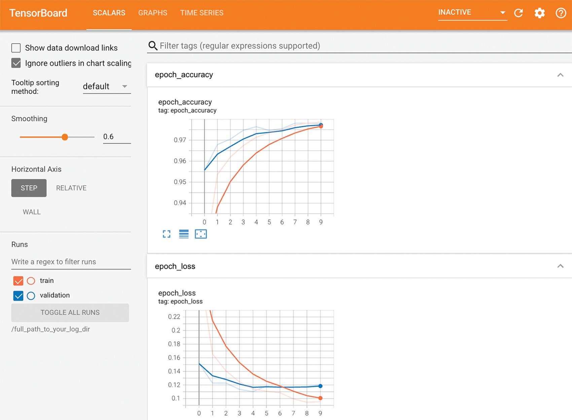Image resolution: width=572 pixels, height=420 pixels.
Task: Click the Smoothing slider handle
Action: tap(65, 137)
